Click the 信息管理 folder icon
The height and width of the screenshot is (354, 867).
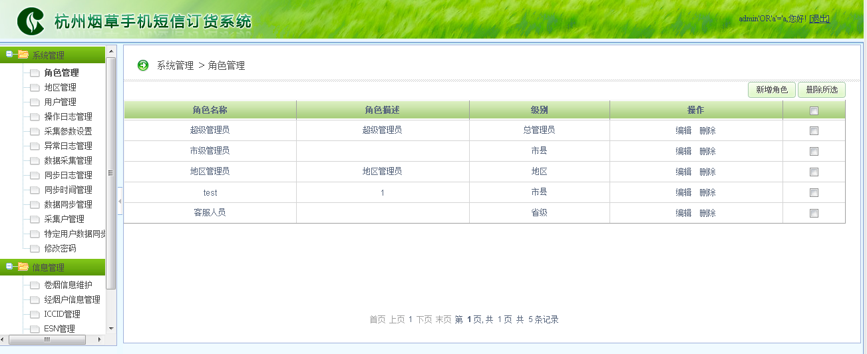23,267
